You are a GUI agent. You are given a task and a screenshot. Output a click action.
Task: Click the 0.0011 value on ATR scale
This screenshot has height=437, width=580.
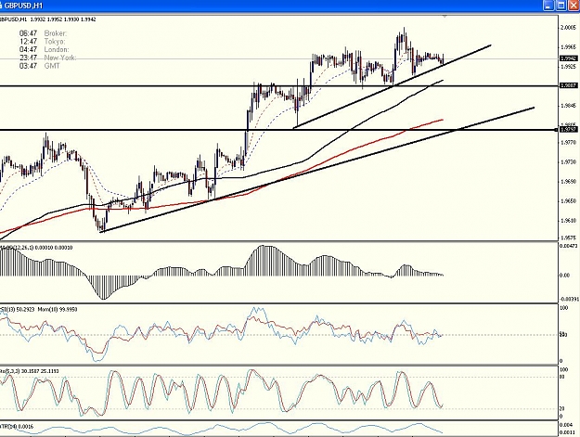[x=567, y=431]
